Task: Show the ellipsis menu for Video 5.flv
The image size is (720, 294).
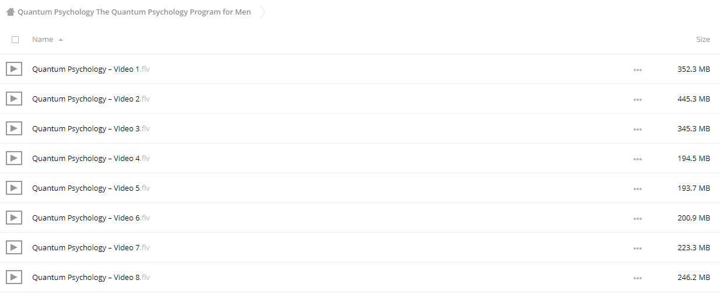Action: [637, 188]
